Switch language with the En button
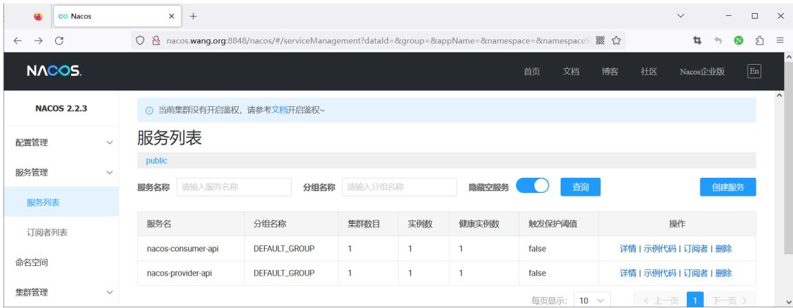The width and height of the screenshot is (793, 308). [x=754, y=71]
